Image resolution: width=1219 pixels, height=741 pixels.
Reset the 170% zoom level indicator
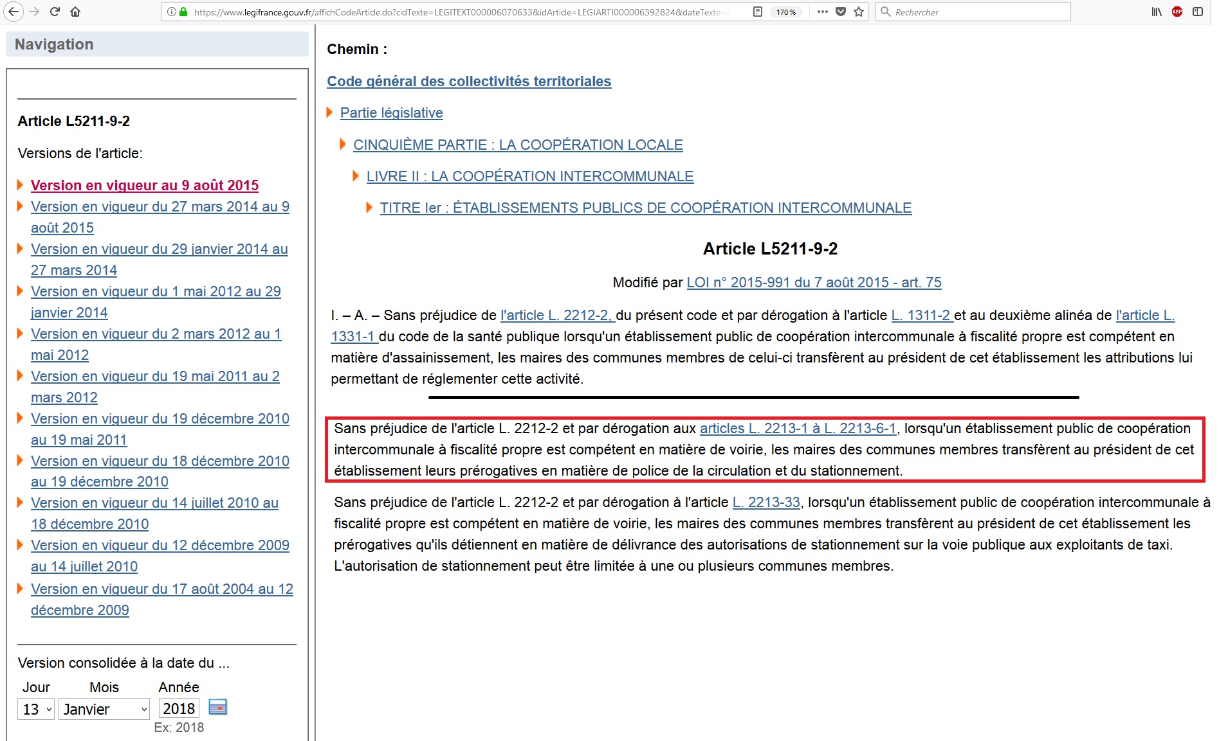coord(785,12)
